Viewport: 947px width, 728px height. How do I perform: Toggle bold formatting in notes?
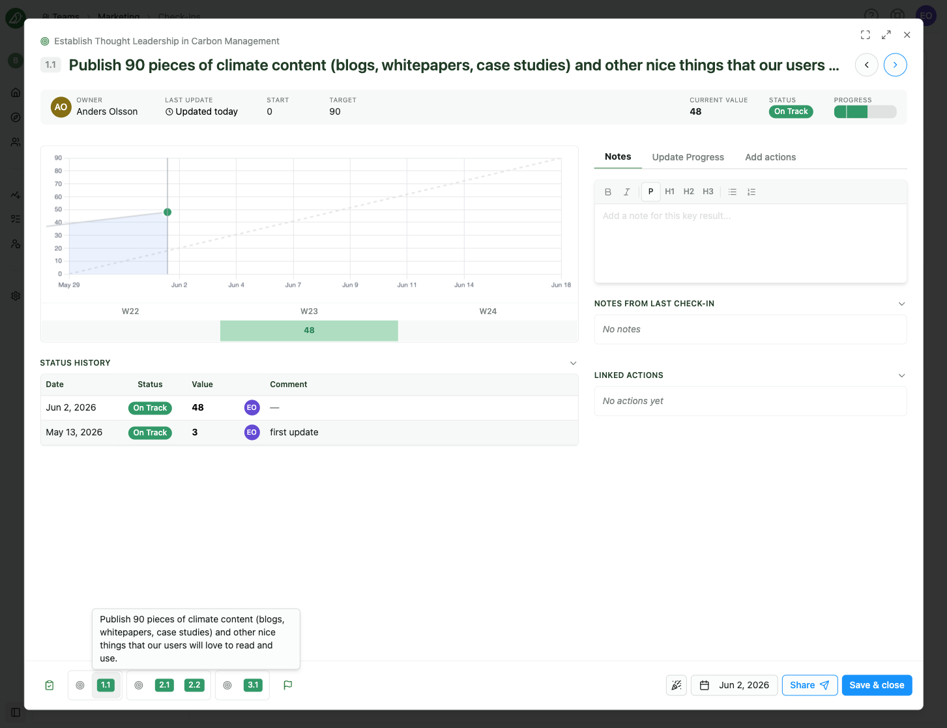[x=608, y=192]
